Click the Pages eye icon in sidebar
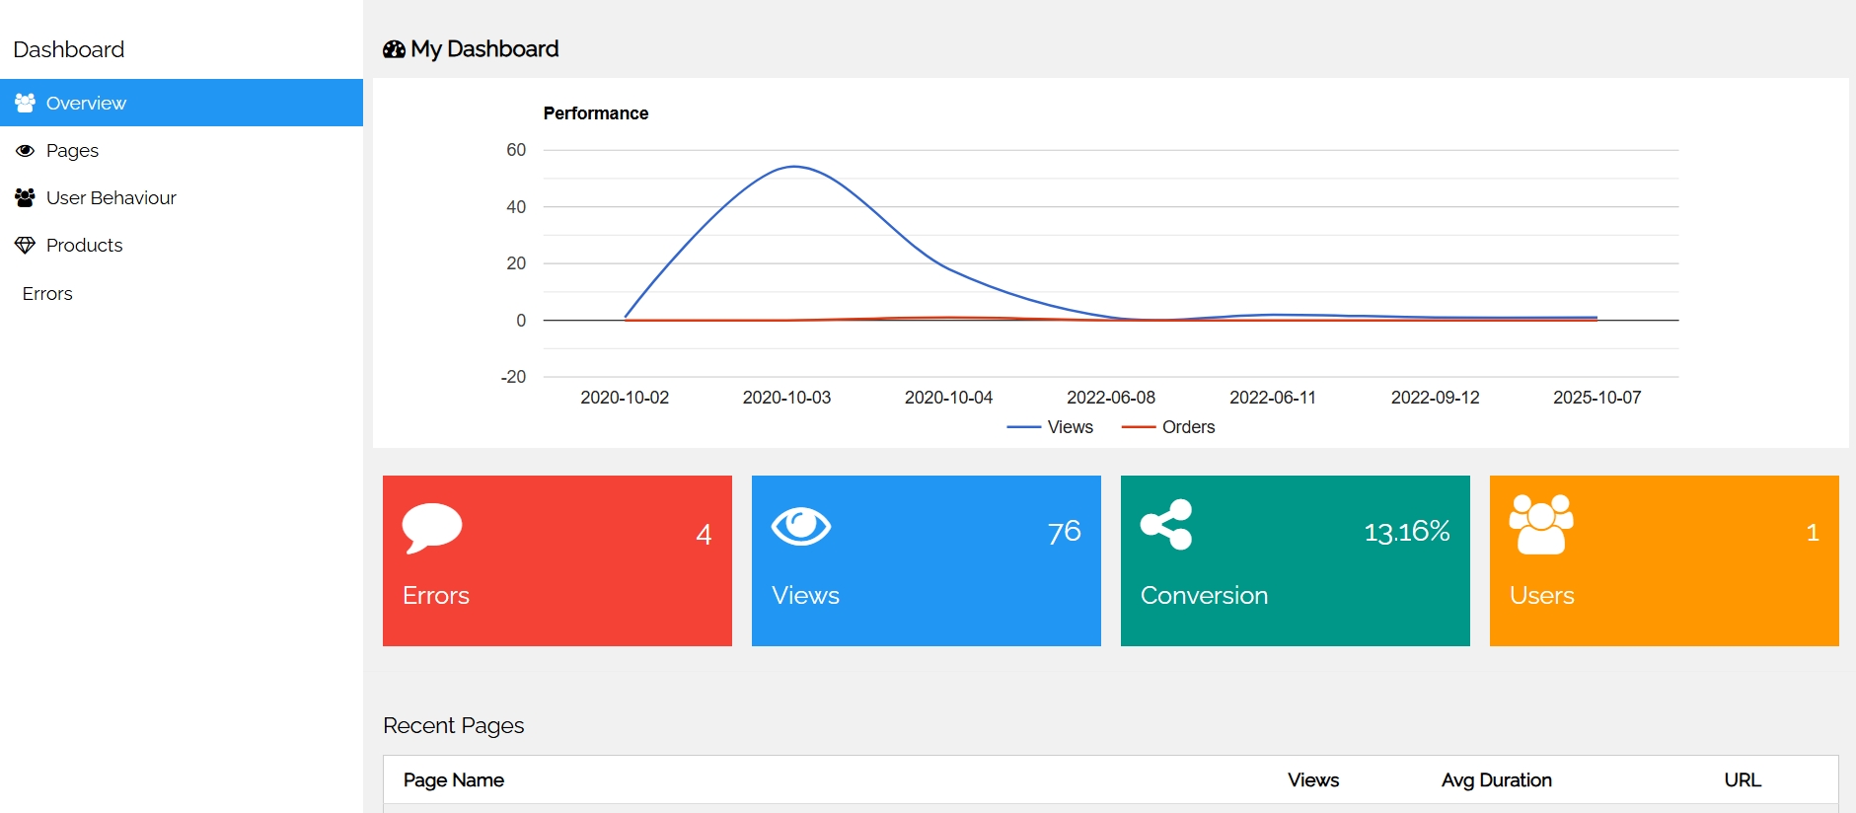Screen dimensions: 1856x813 click(x=25, y=151)
